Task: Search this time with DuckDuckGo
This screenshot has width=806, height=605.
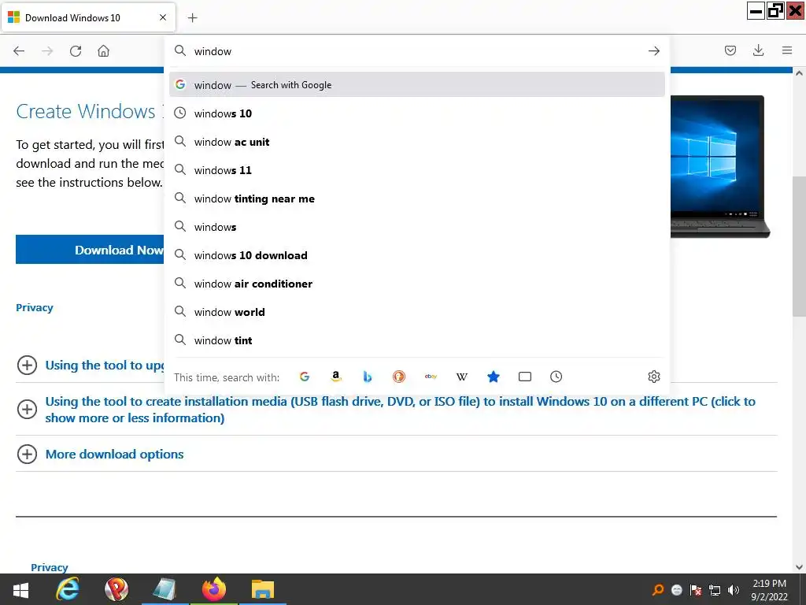Action: pos(398,377)
